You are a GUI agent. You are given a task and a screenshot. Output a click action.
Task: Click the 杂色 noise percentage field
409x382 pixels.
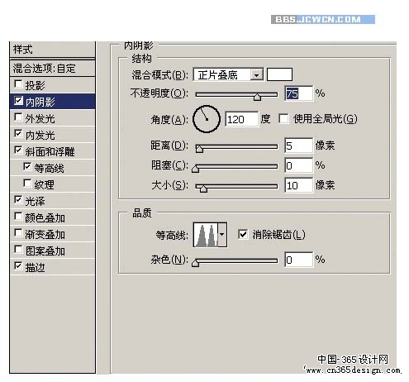coord(299,260)
